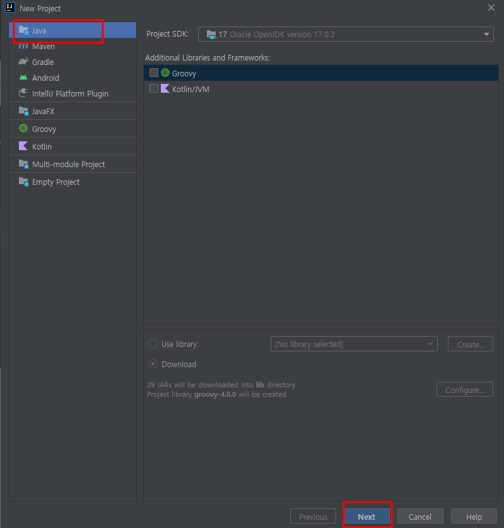The image size is (504, 528).
Task: Select the Use library radio button
Action: [x=153, y=343]
